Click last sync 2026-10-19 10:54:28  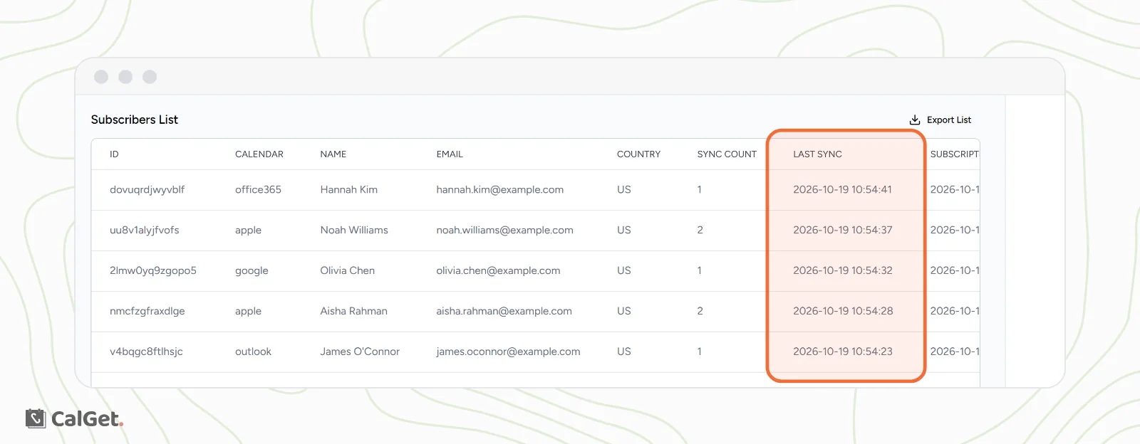tap(843, 311)
